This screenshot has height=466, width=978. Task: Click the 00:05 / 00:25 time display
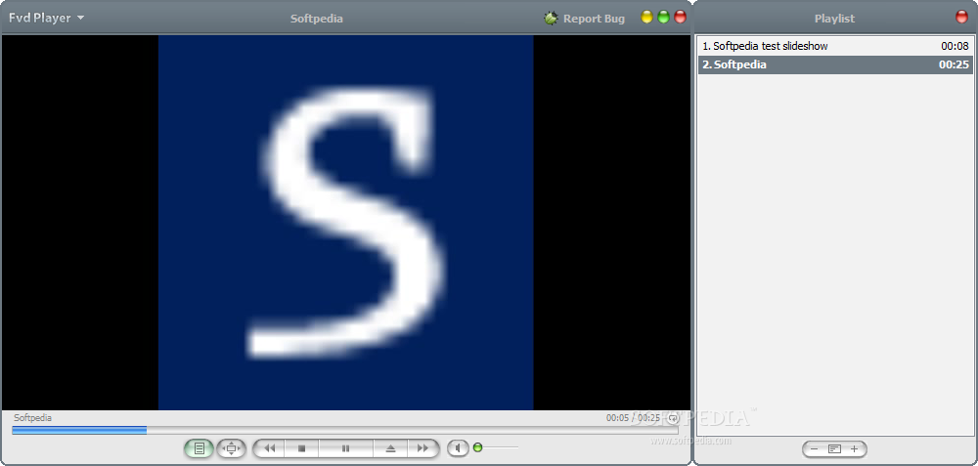pyautogui.click(x=633, y=418)
